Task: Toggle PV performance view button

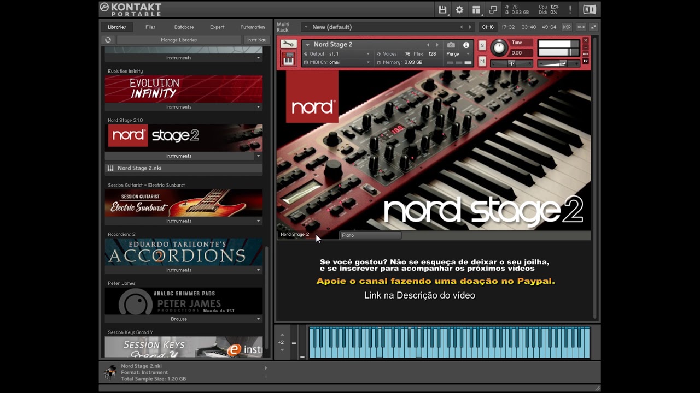Action: click(x=586, y=61)
